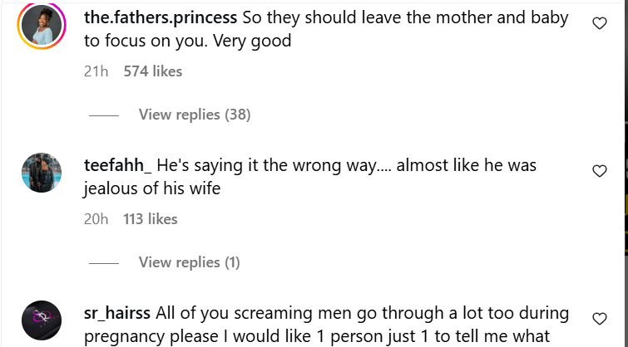Like teefahh_'s comment with heart icon
Viewport: 628px width, 347px height.
pyautogui.click(x=599, y=171)
